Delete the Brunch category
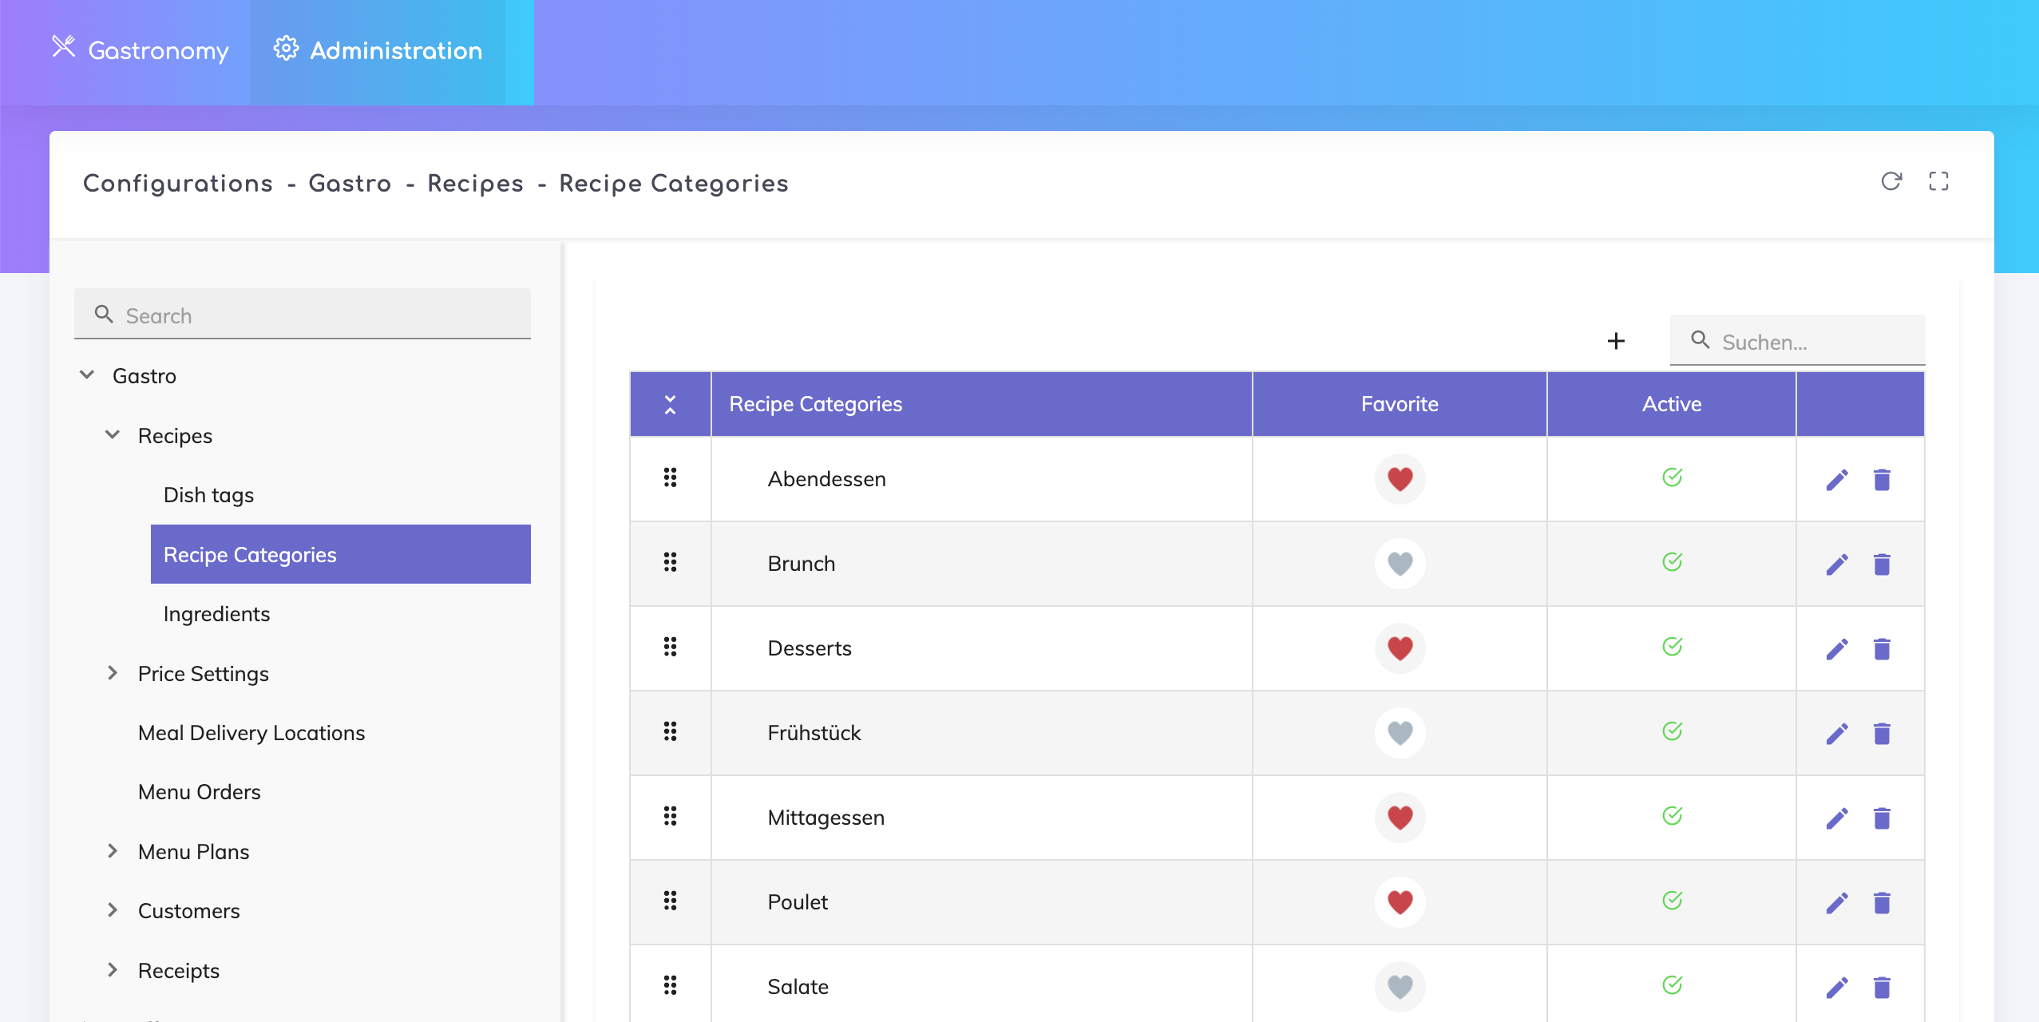This screenshot has height=1022, width=2039. point(1882,564)
